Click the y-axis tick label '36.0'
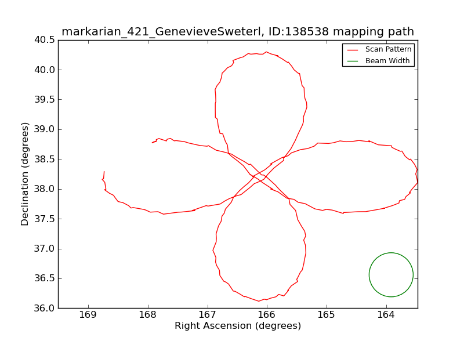Viewport: 464px width, 348px height. (x=45, y=308)
